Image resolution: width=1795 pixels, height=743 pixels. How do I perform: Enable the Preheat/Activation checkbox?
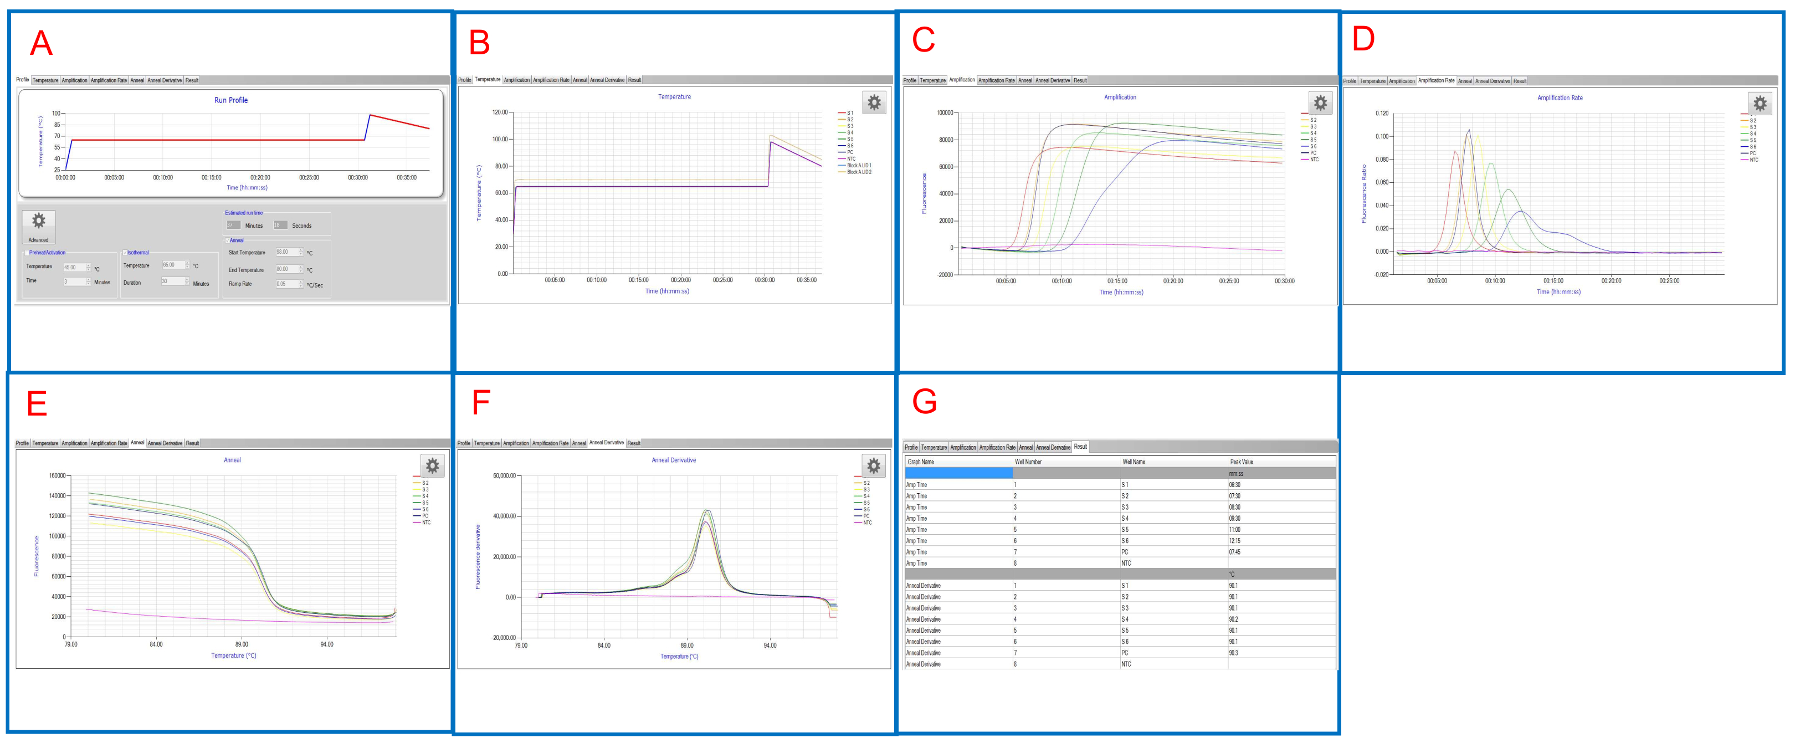click(x=27, y=253)
